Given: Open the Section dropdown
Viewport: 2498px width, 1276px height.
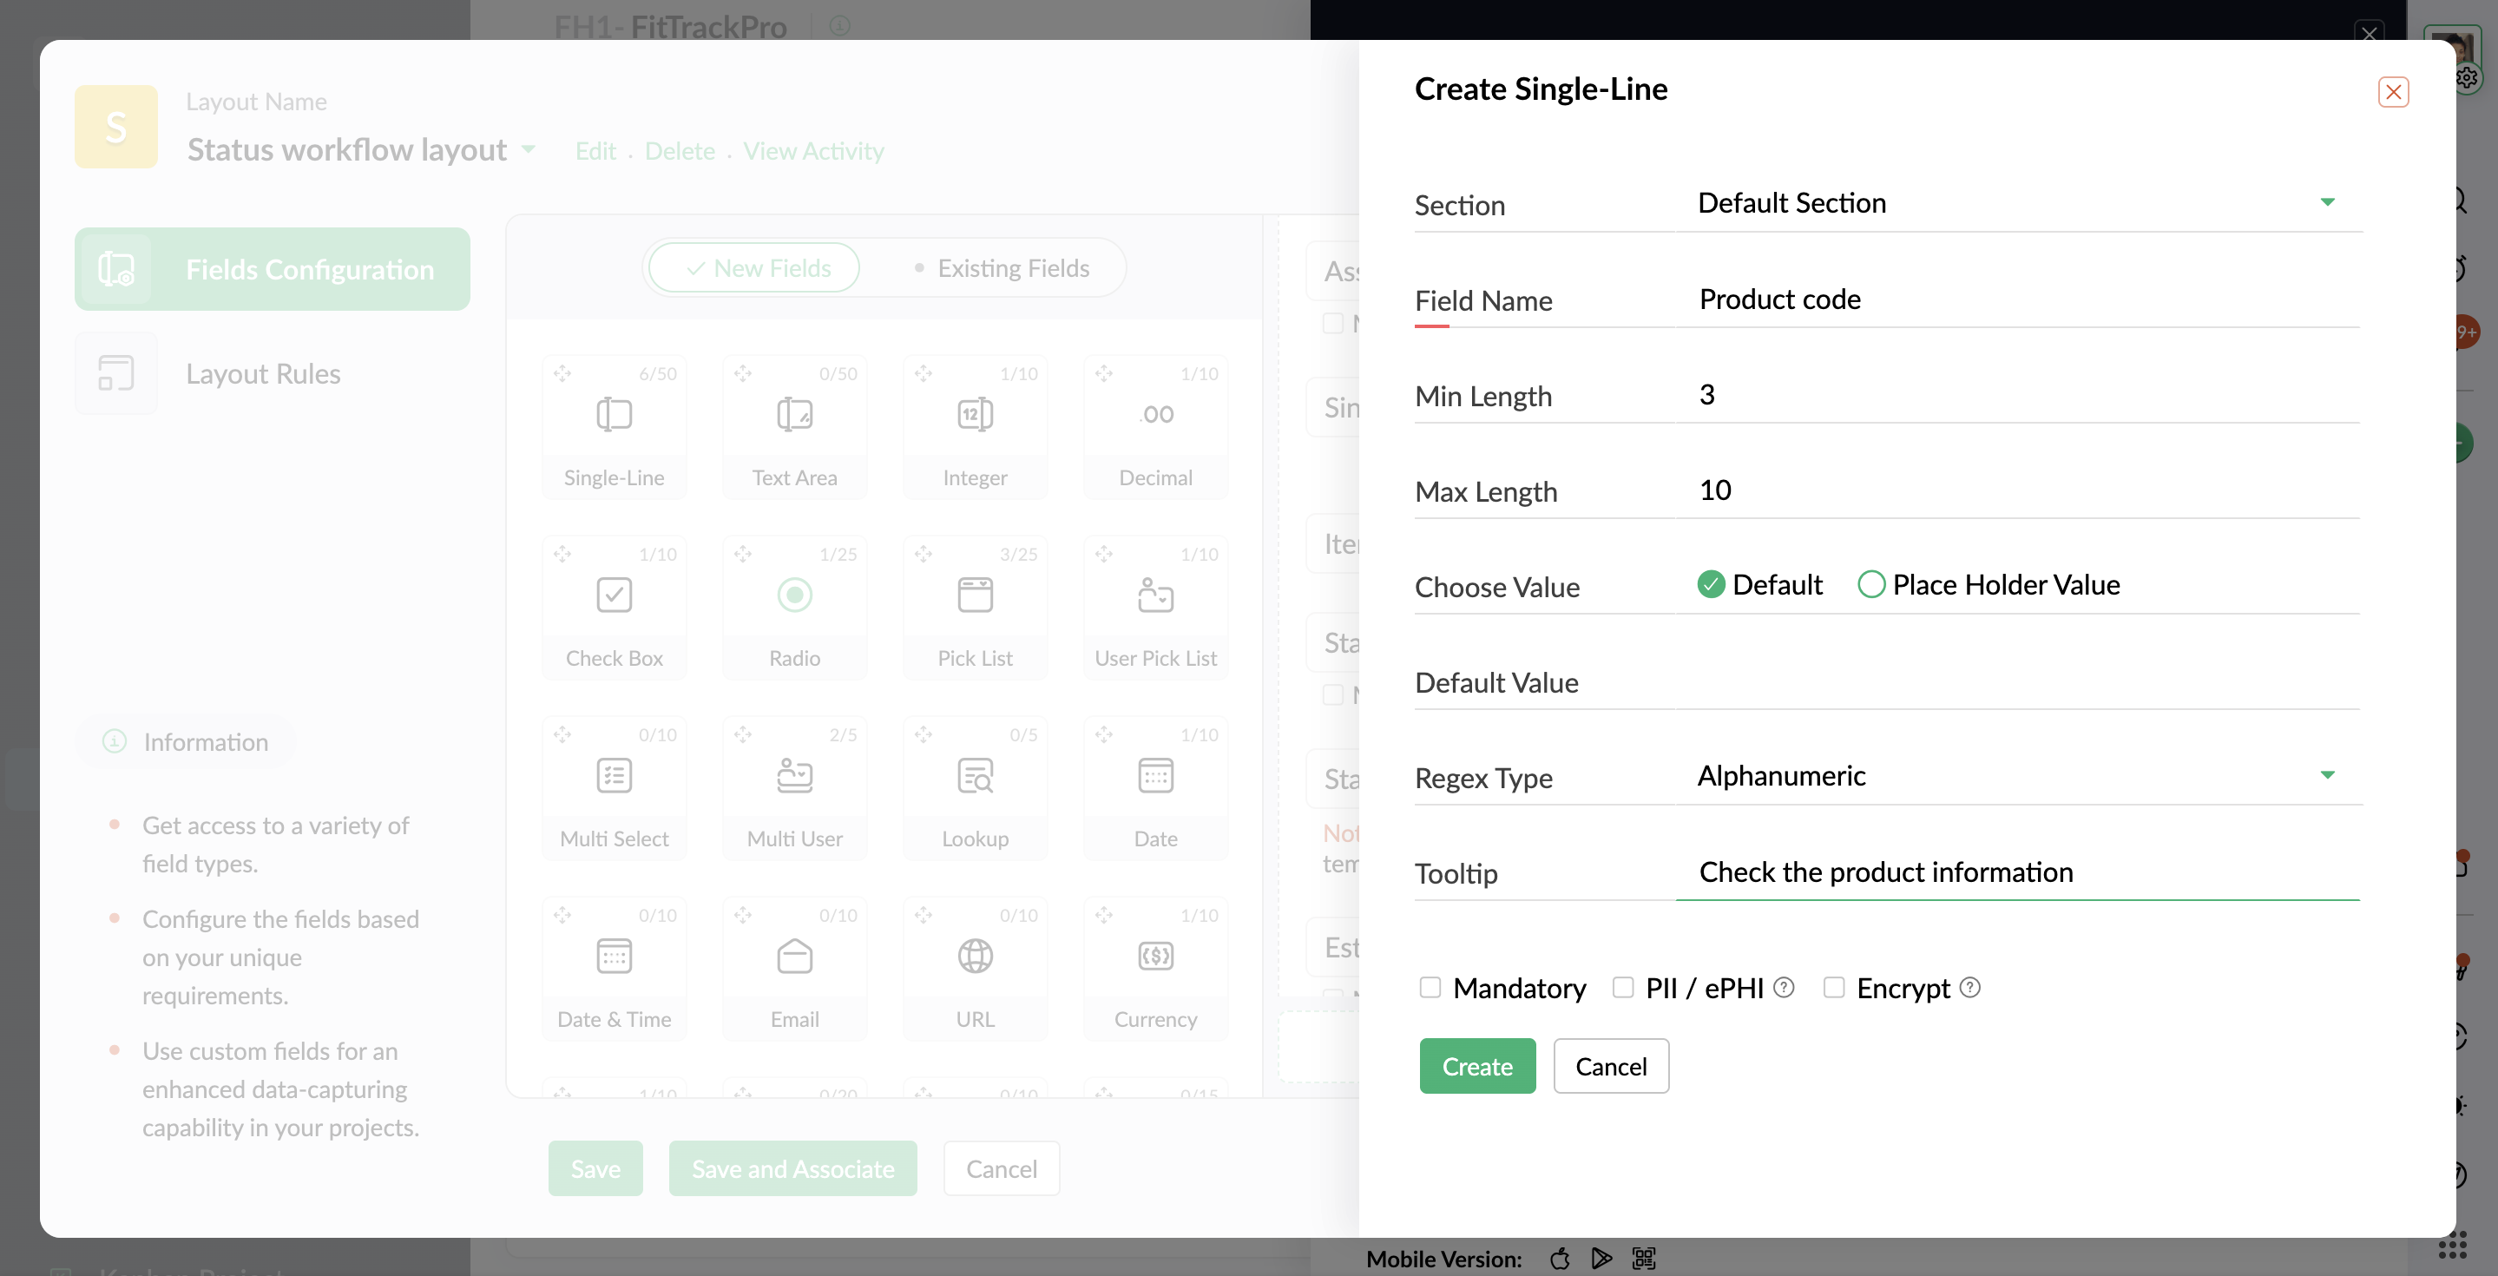Looking at the screenshot, I should [x=2019, y=202].
